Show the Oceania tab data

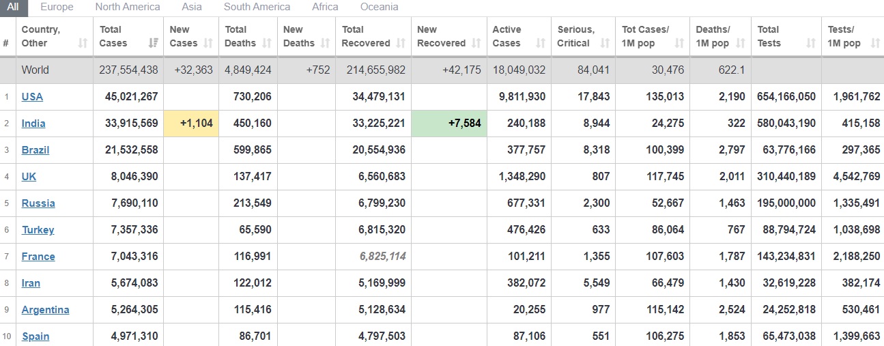coord(380,7)
